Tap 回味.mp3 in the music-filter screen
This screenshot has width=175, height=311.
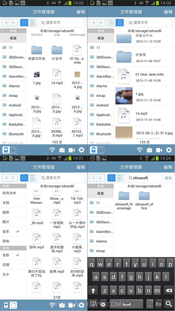(36, 241)
